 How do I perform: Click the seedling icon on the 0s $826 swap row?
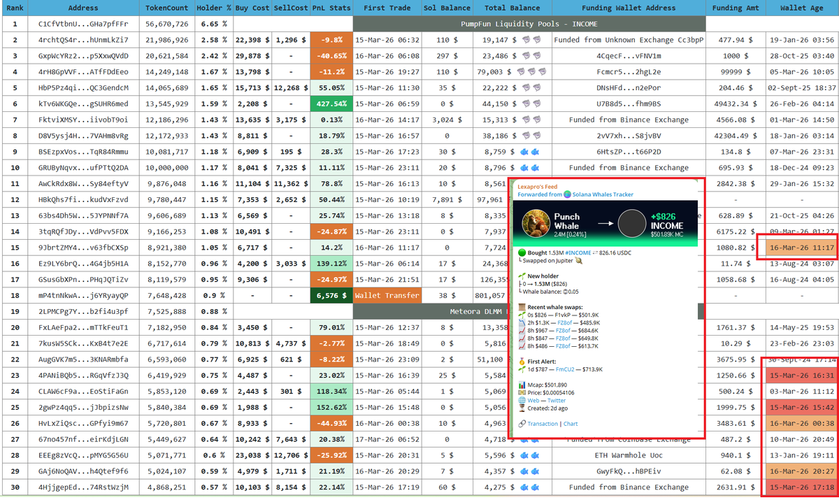522,315
